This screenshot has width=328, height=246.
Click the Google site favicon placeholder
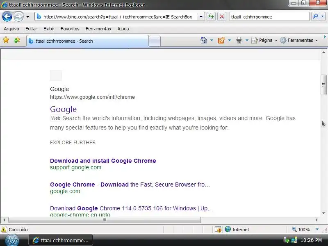coord(56,75)
